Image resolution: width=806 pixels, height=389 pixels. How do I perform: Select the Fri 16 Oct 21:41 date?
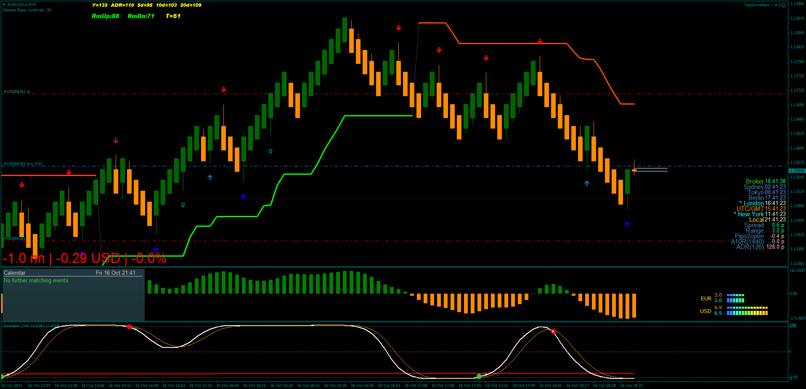point(116,273)
